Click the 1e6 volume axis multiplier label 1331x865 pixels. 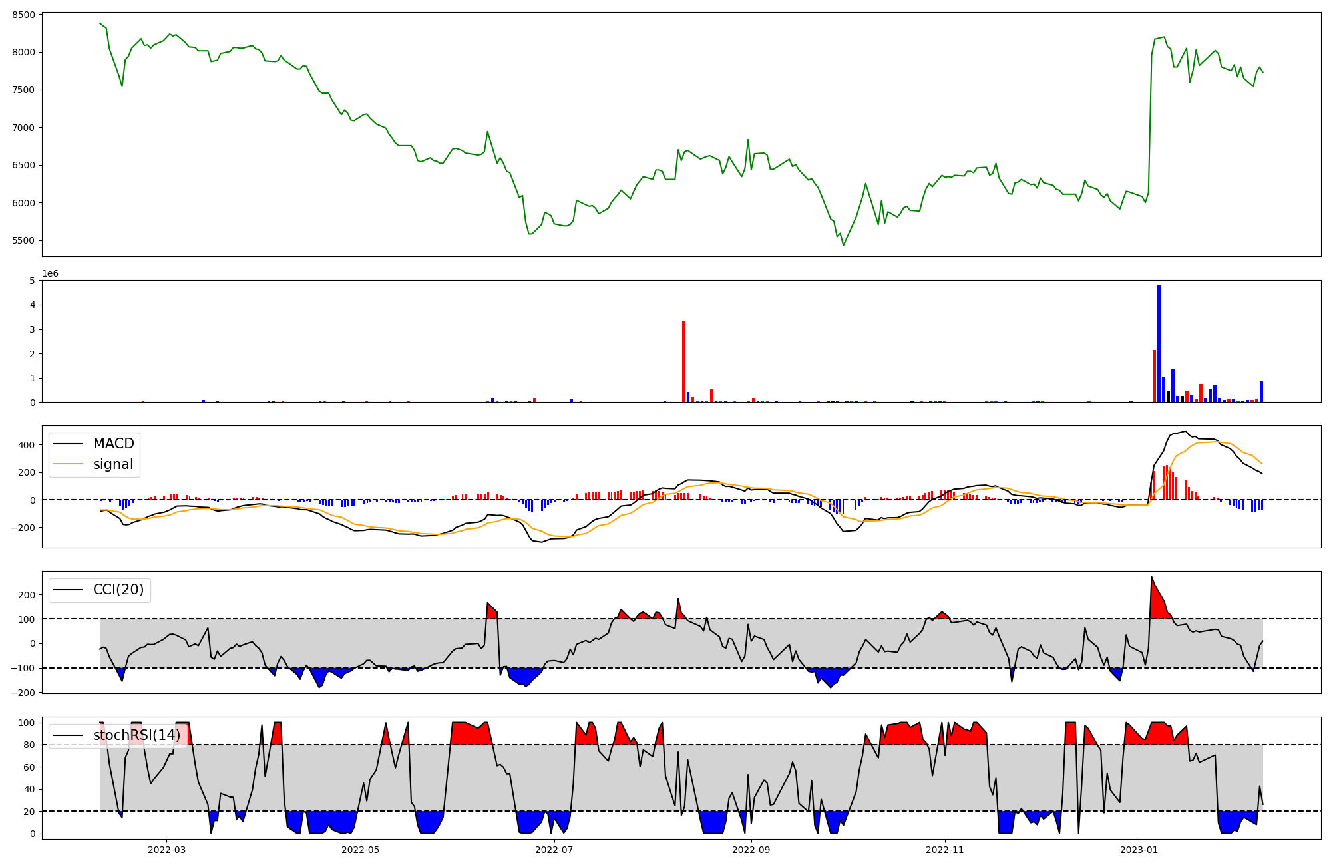click(x=50, y=274)
